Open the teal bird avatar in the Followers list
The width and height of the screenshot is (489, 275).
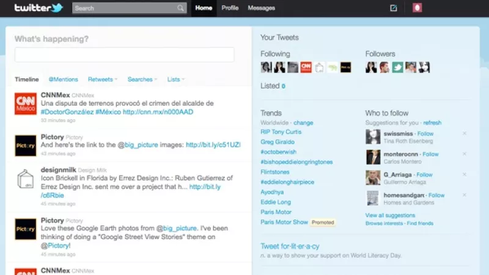398,67
